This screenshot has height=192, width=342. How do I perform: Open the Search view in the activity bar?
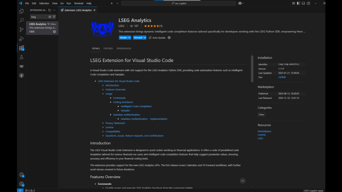21,20
